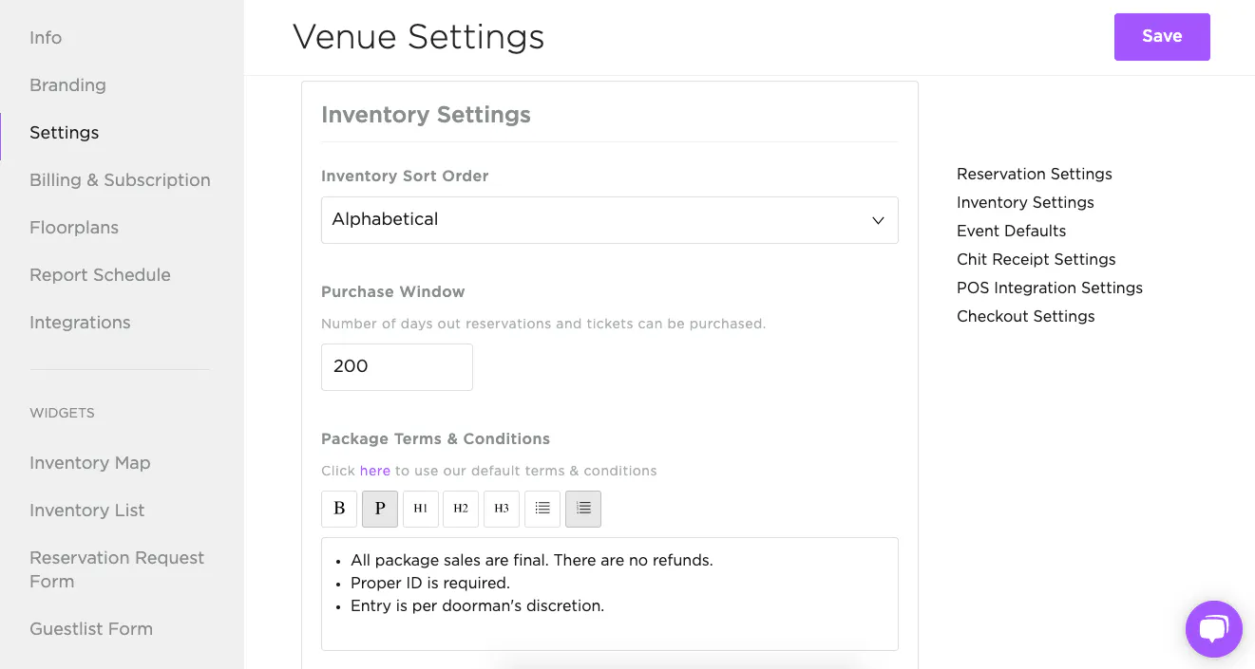Apply the H3 heading style
The height and width of the screenshot is (669, 1255).
tap(502, 509)
